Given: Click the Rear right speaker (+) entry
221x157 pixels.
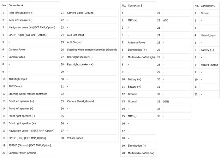Looking at the screenshot, I should tap(80, 64).
